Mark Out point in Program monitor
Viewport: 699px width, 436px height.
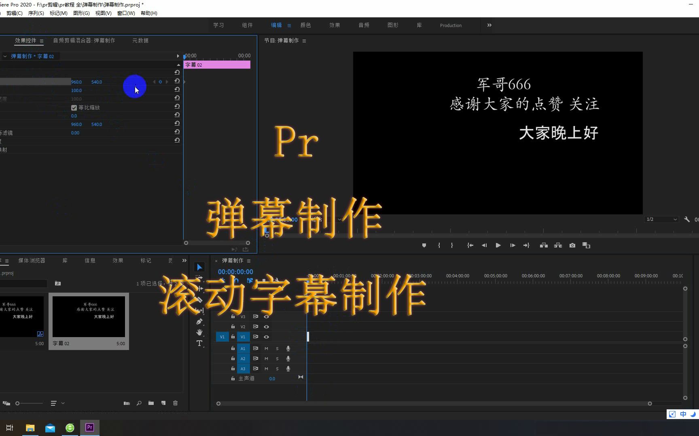(x=452, y=245)
